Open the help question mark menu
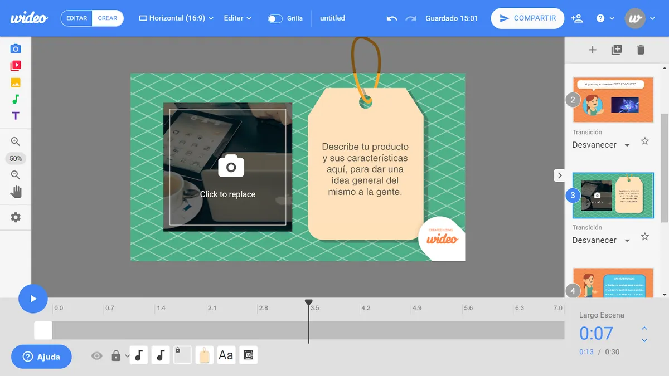This screenshot has width=669, height=376. point(605,18)
